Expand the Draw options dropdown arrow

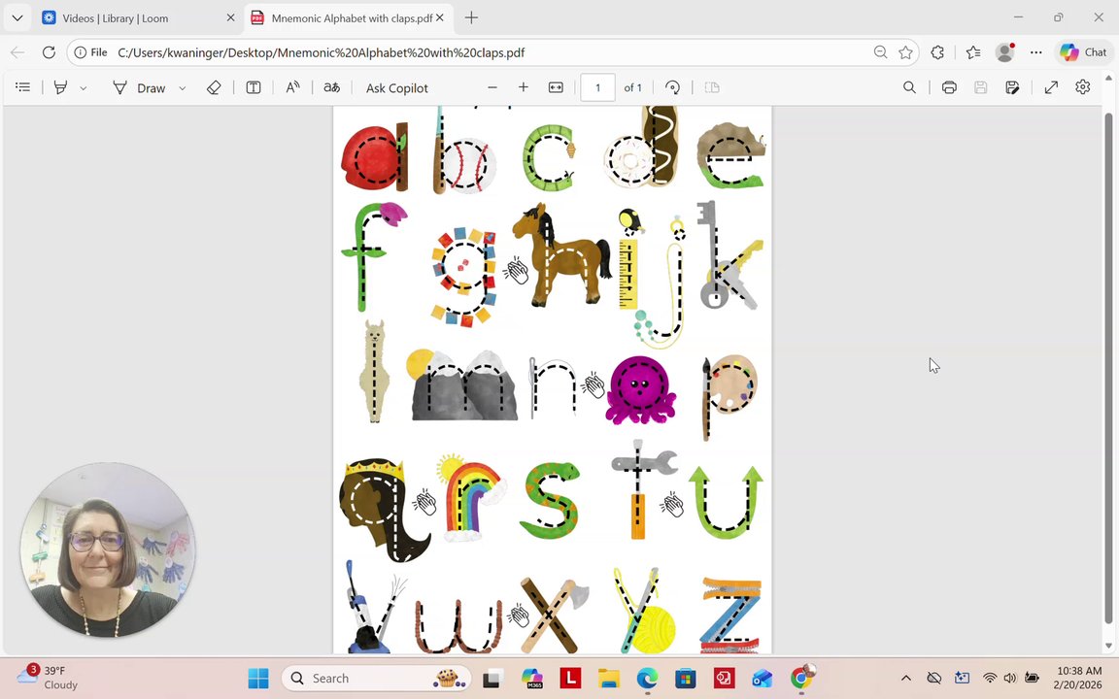(182, 87)
